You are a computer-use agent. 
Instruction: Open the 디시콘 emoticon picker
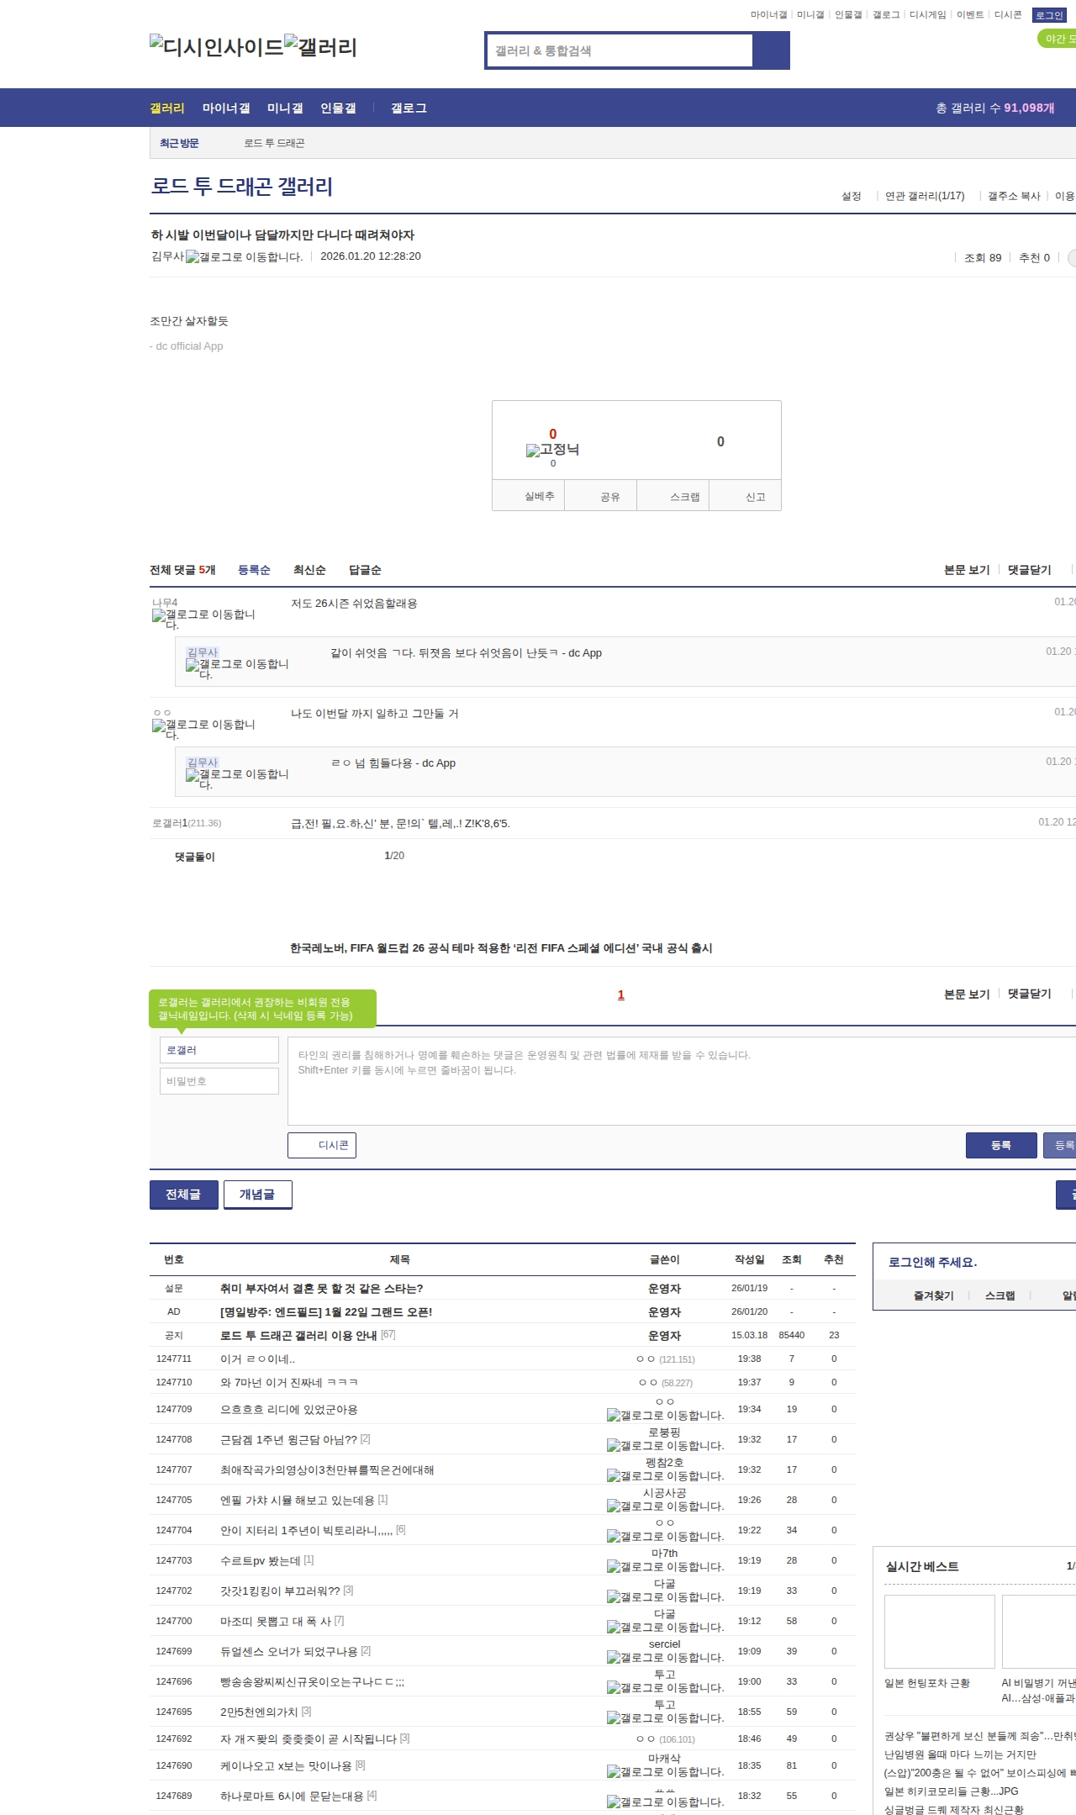[x=322, y=1145]
